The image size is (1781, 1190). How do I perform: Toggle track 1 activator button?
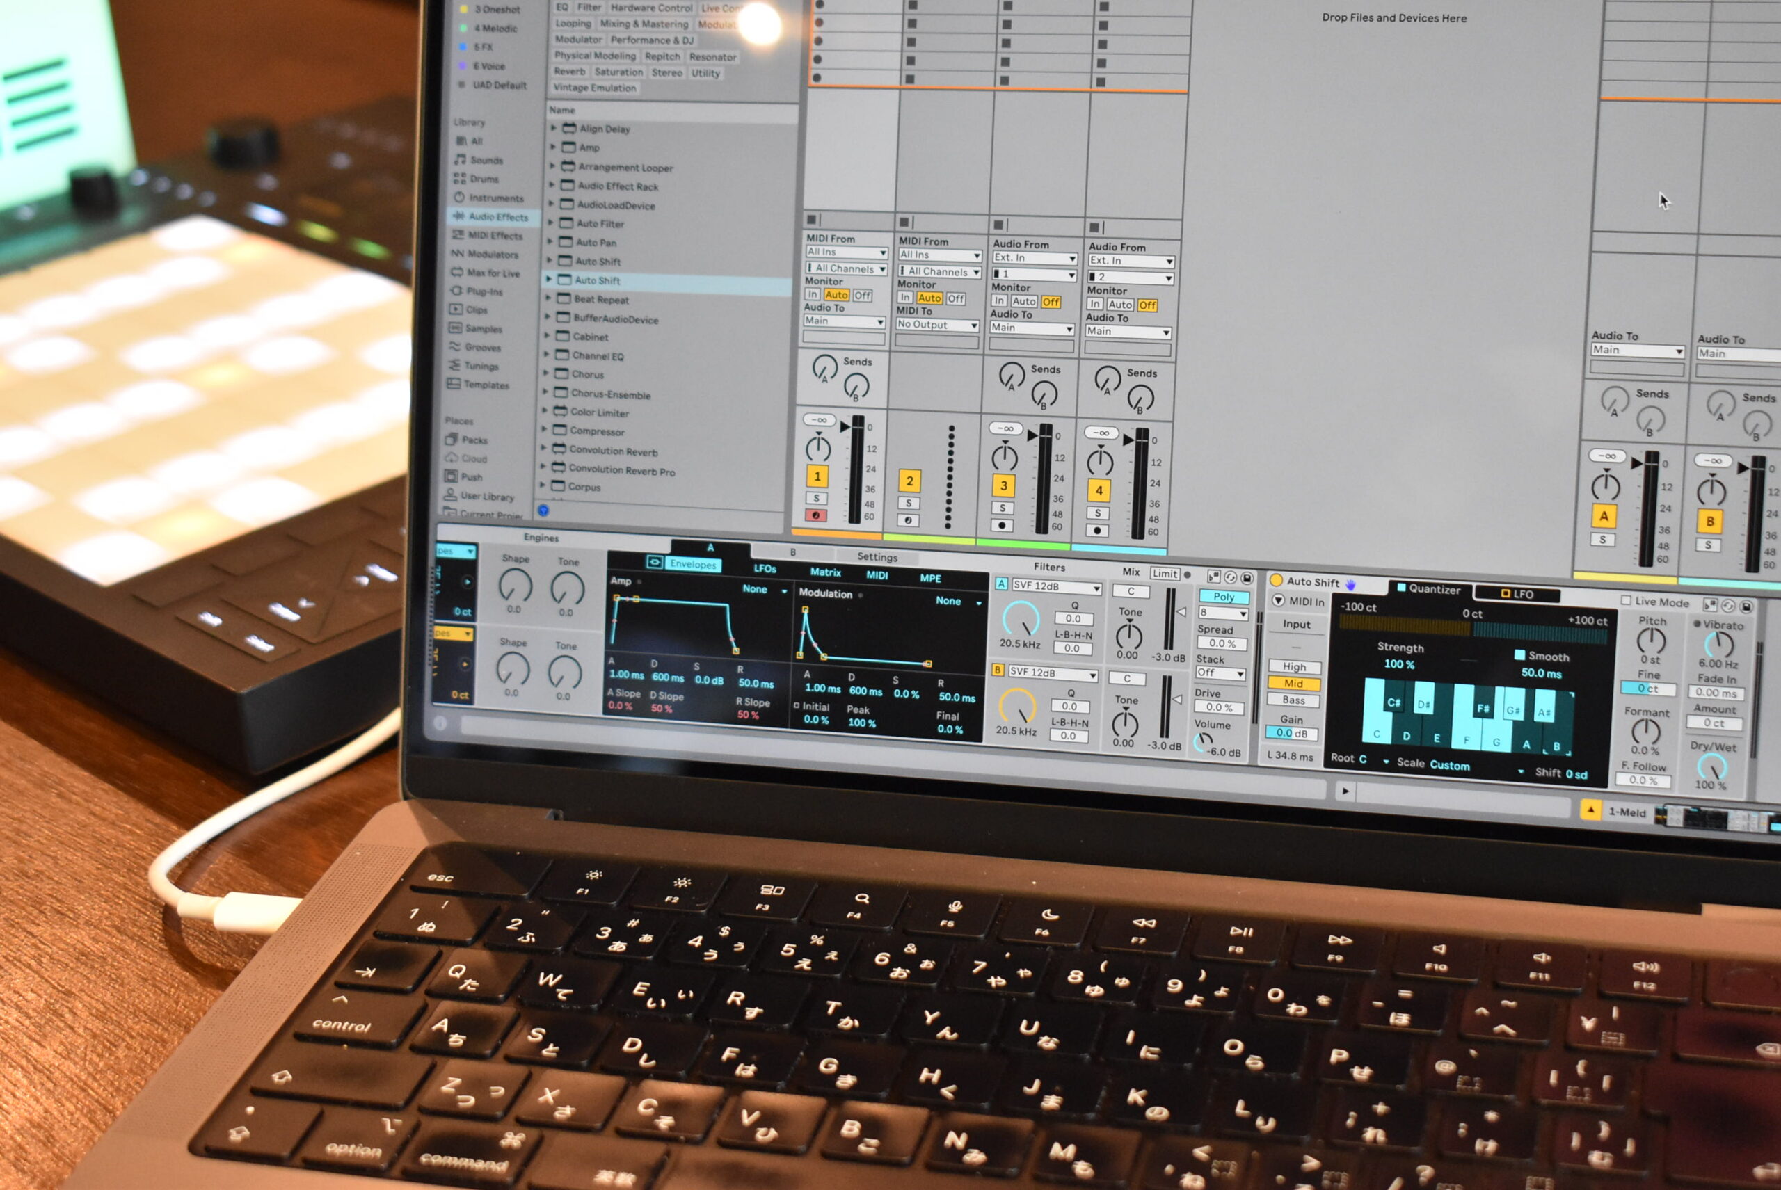pos(817,476)
